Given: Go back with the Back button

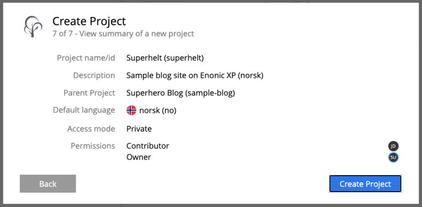Looking at the screenshot, I should point(48,183).
